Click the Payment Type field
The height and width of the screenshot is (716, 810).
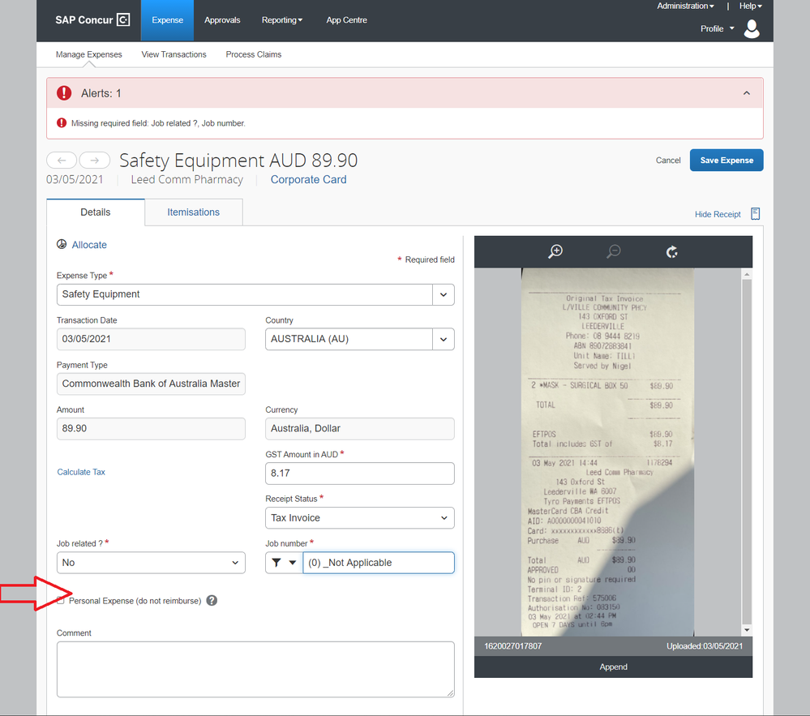151,384
